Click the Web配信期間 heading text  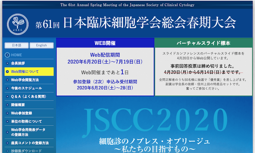[105, 55]
